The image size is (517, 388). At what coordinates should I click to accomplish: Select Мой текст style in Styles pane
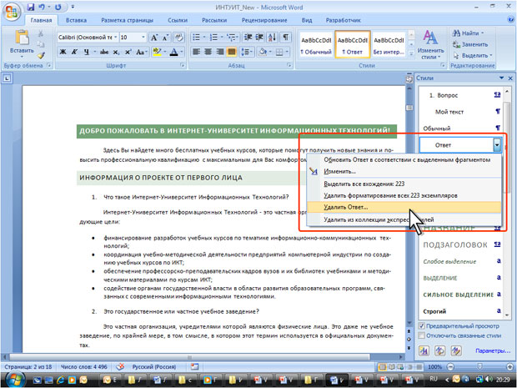pos(461,112)
